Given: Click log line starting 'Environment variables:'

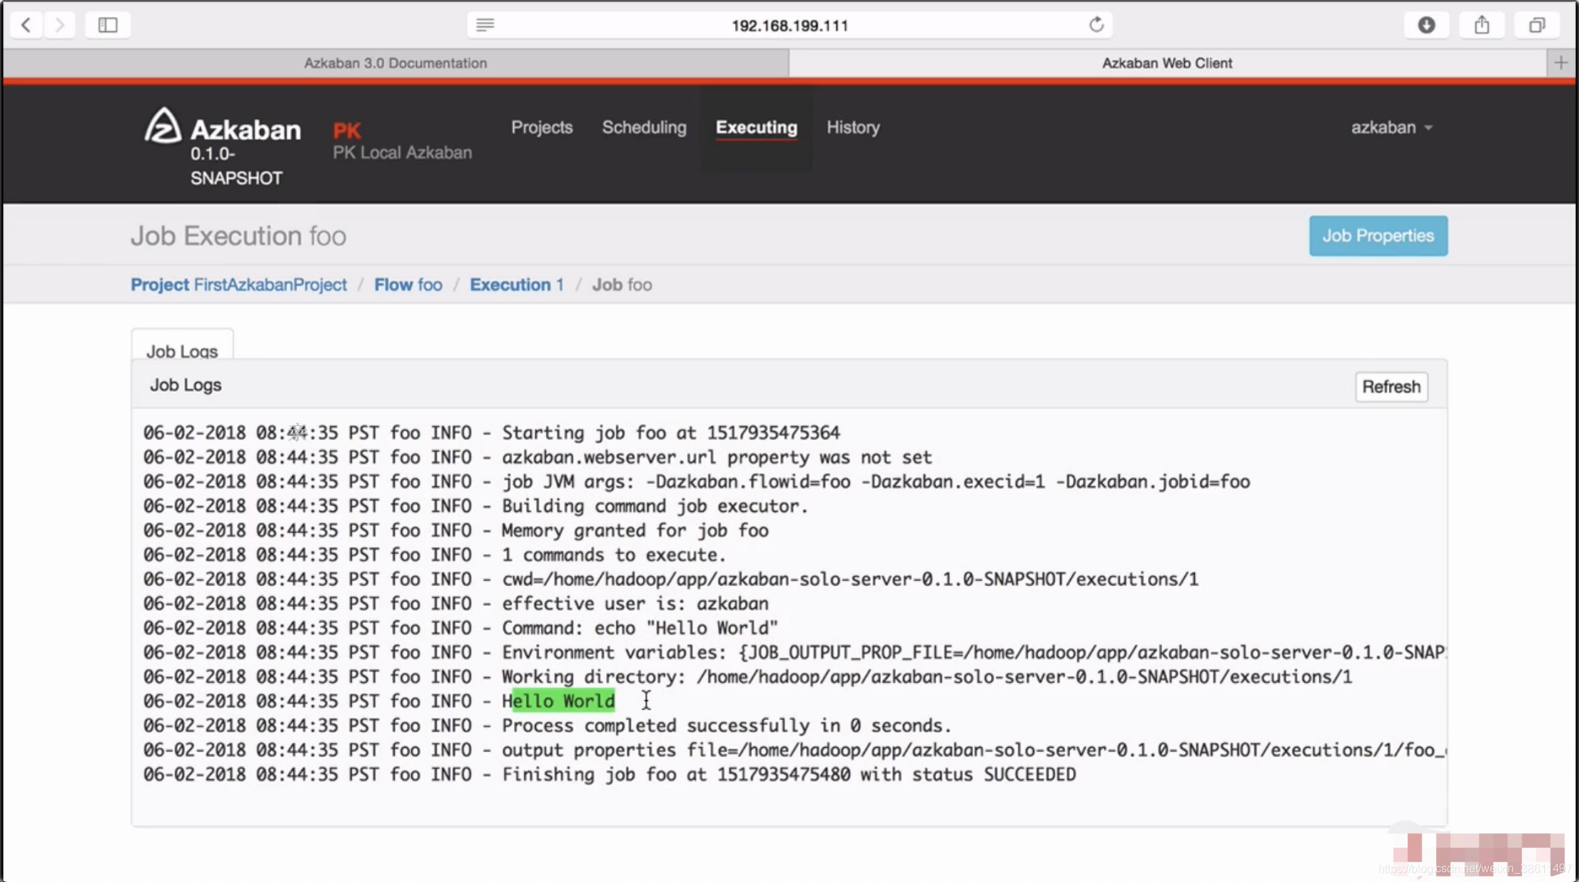Looking at the screenshot, I should [794, 652].
